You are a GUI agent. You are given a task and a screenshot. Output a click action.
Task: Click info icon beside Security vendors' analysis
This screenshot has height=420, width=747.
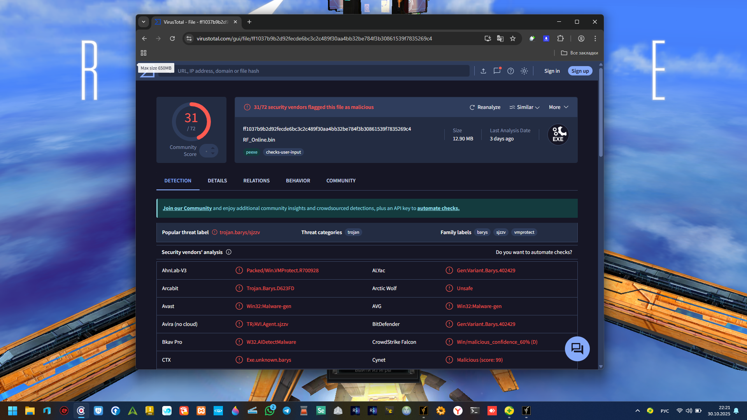[229, 252]
